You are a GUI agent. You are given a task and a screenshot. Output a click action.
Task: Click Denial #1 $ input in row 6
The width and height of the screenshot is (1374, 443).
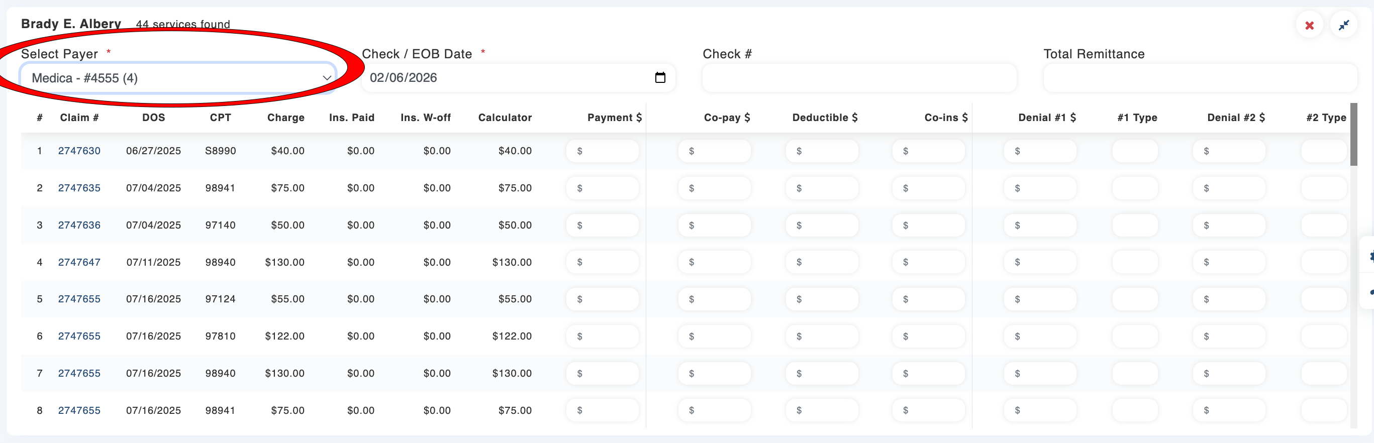point(1040,337)
